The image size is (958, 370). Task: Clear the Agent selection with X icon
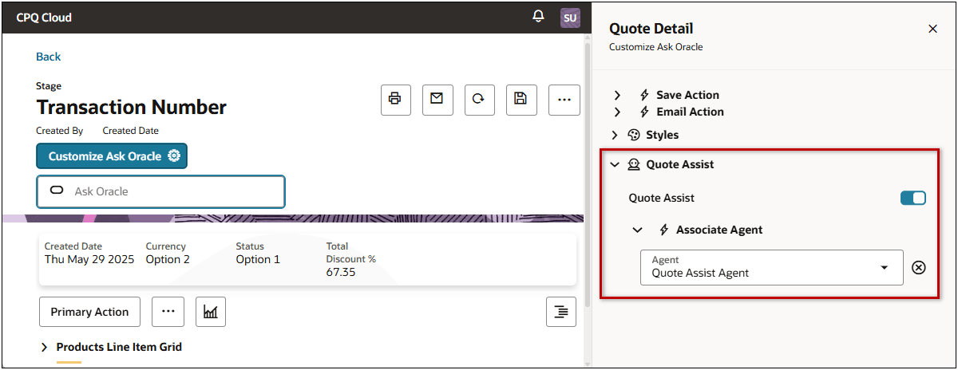tap(919, 267)
